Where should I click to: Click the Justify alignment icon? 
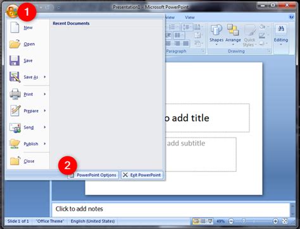tap(185, 44)
